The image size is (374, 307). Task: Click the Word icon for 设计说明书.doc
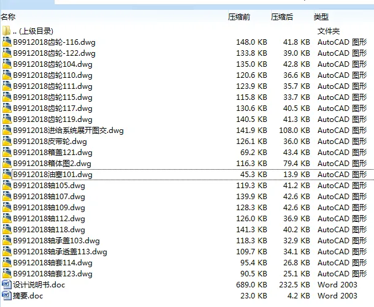7,284
